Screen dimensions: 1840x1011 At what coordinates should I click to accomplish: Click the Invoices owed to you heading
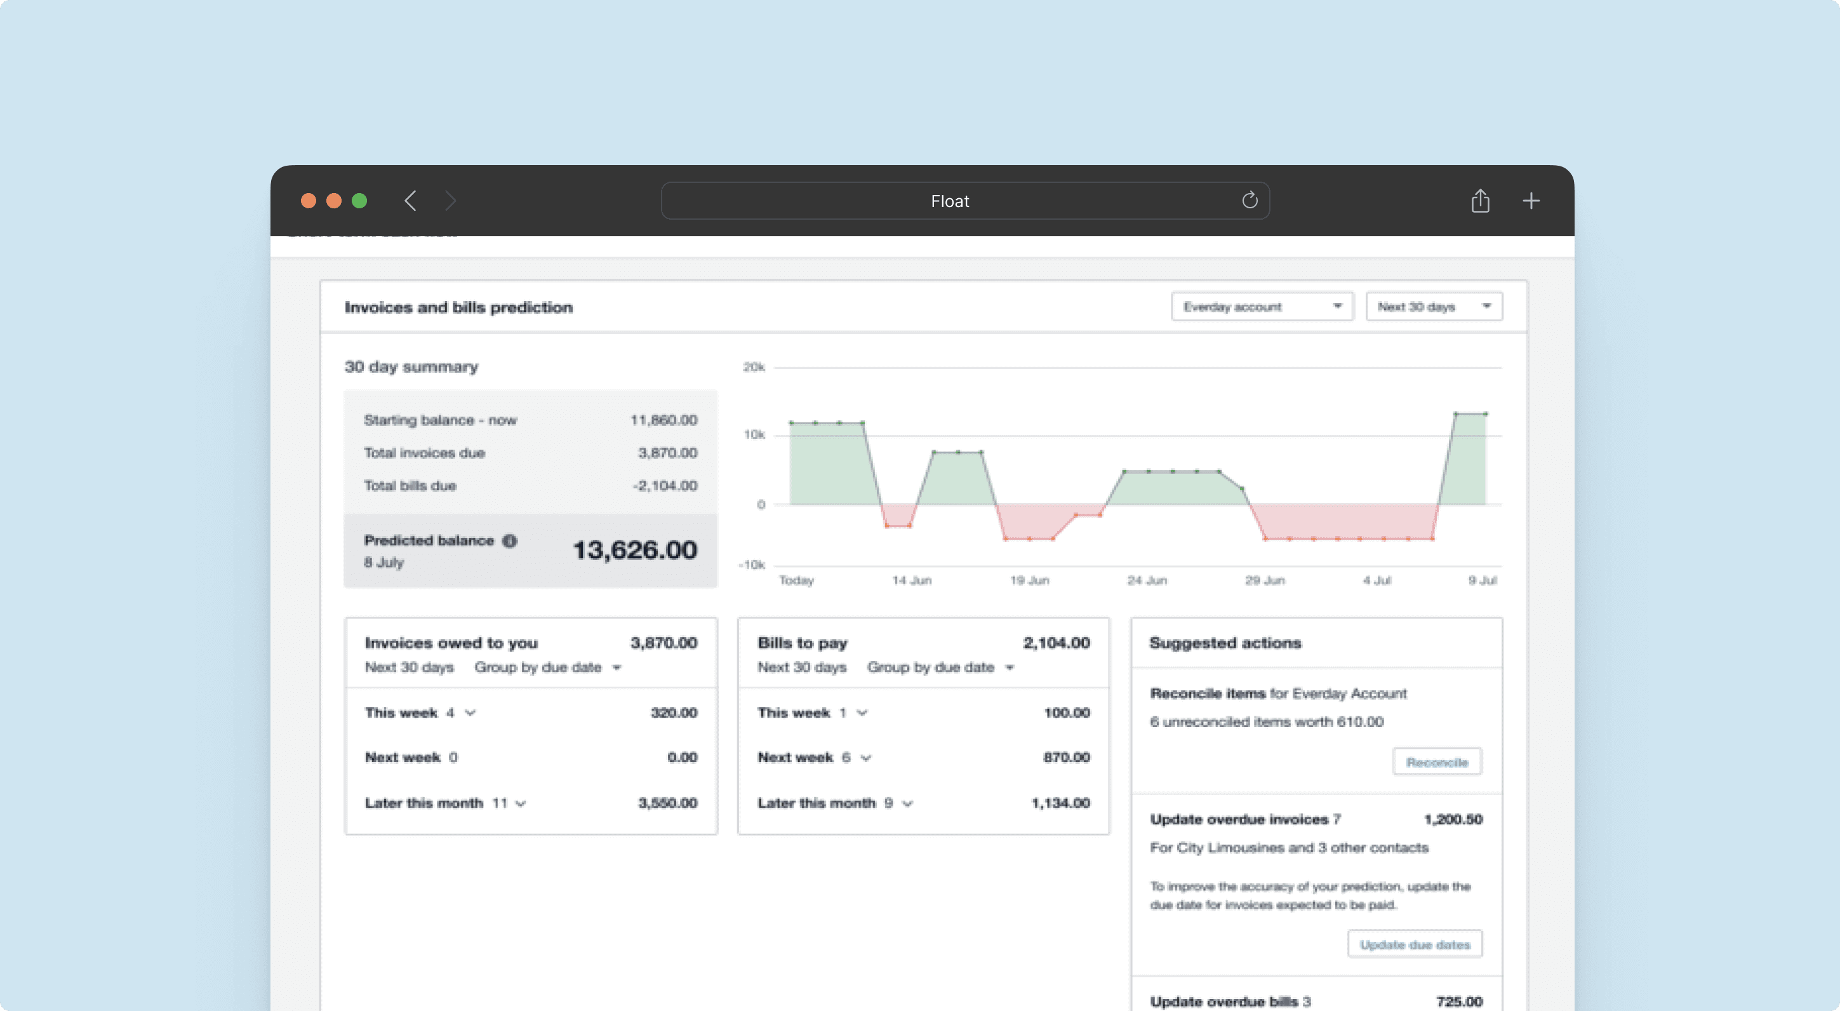click(x=451, y=643)
